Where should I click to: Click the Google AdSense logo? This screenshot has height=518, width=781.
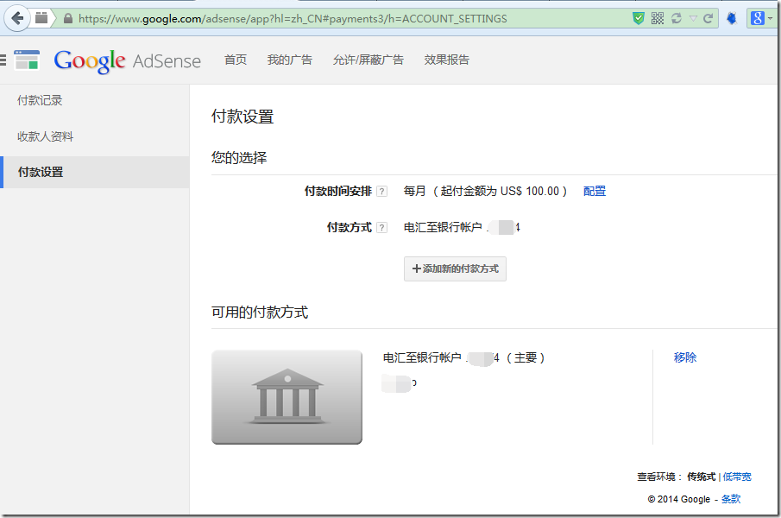pos(128,61)
